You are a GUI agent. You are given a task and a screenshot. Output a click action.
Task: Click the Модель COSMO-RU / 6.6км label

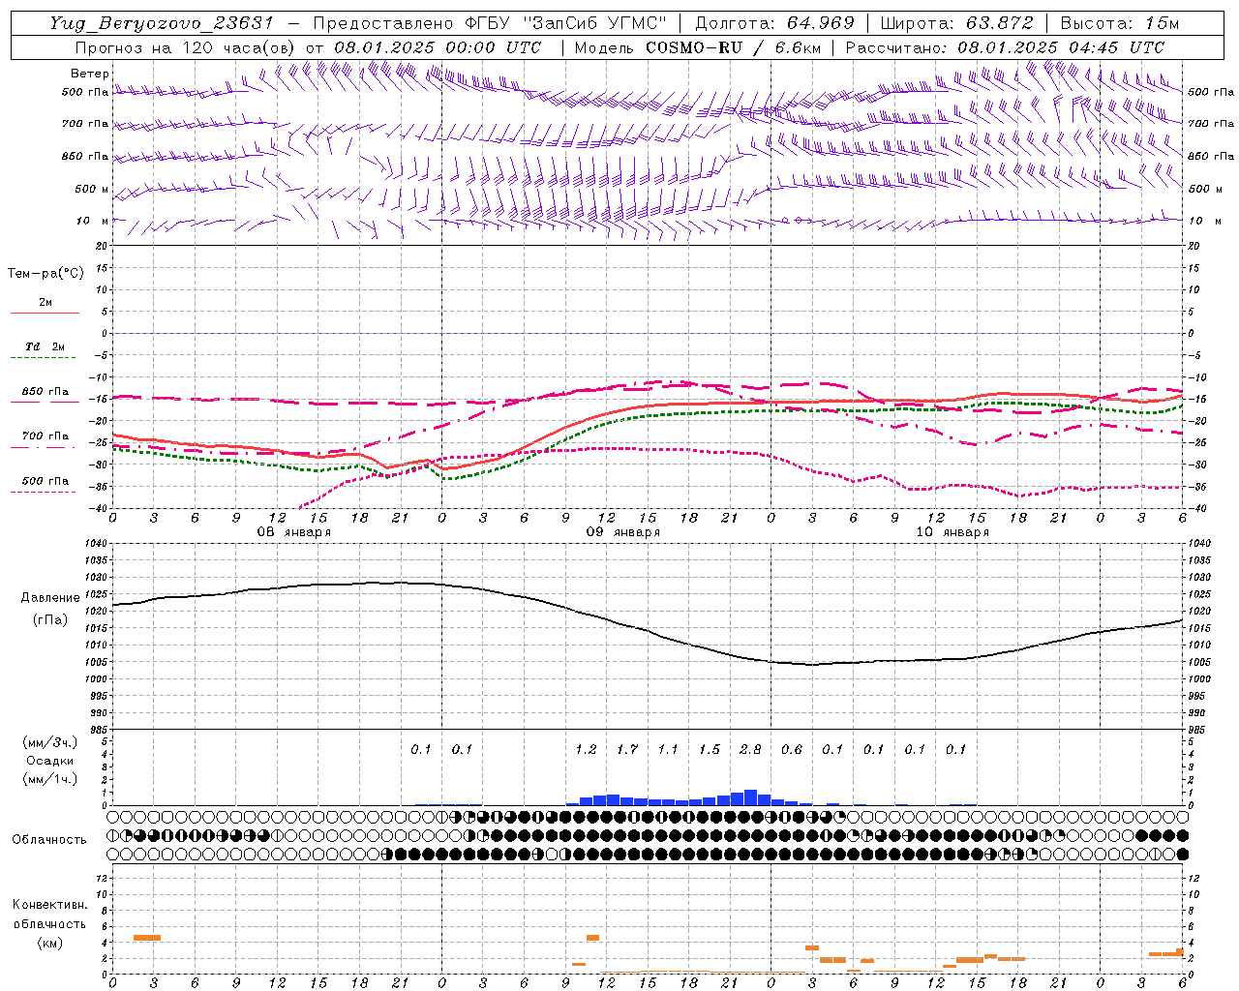tap(697, 47)
